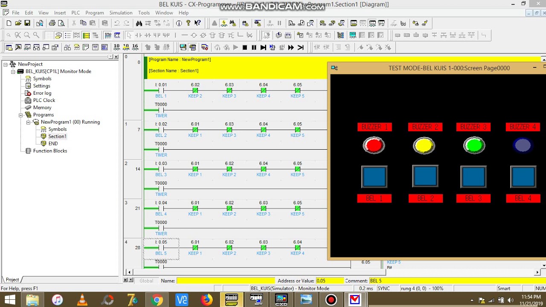Collapse the Programs tree node
Viewport: 546px width, 307px height.
point(20,115)
